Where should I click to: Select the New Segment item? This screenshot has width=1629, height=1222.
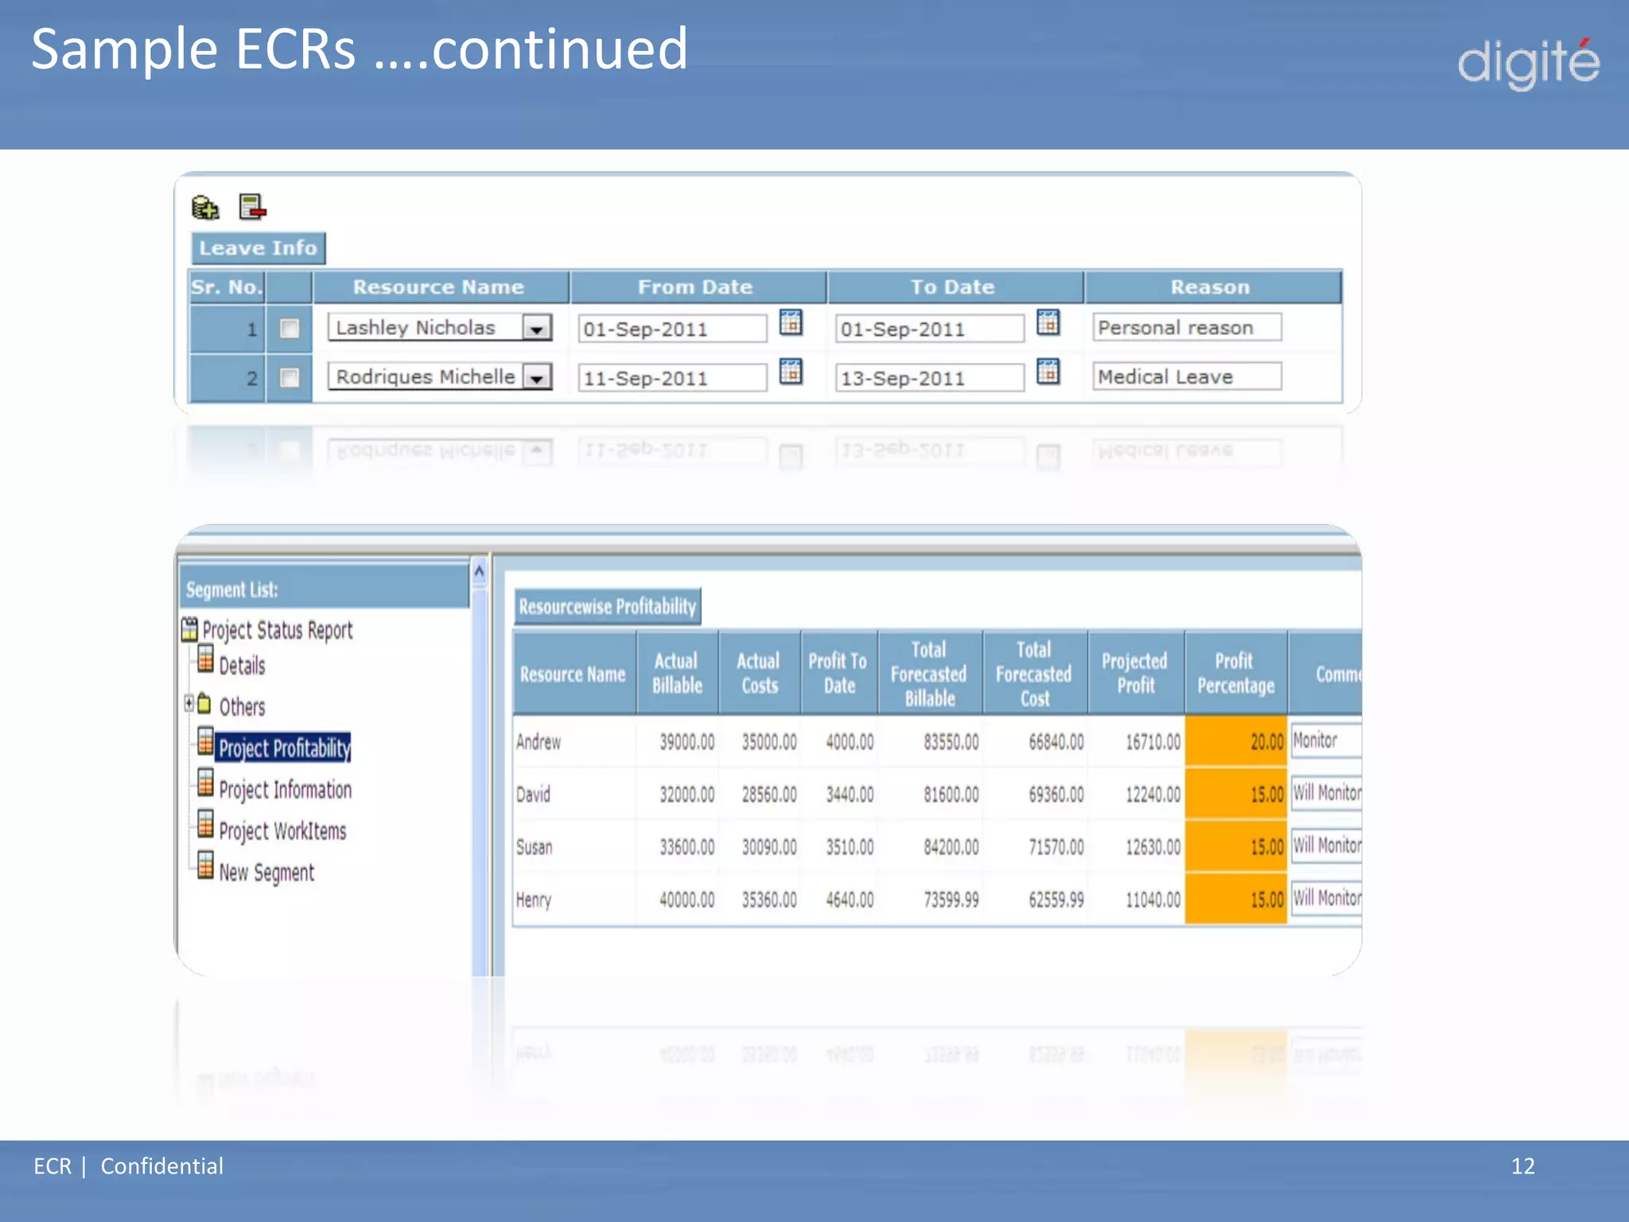point(266,873)
